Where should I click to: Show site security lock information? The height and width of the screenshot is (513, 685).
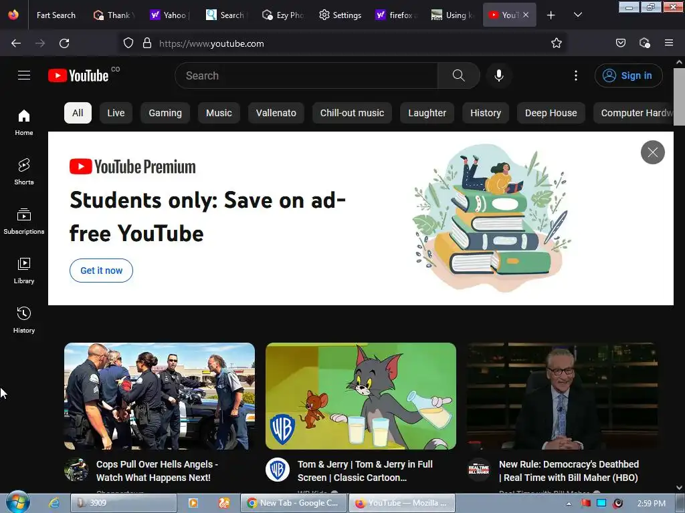click(x=147, y=43)
